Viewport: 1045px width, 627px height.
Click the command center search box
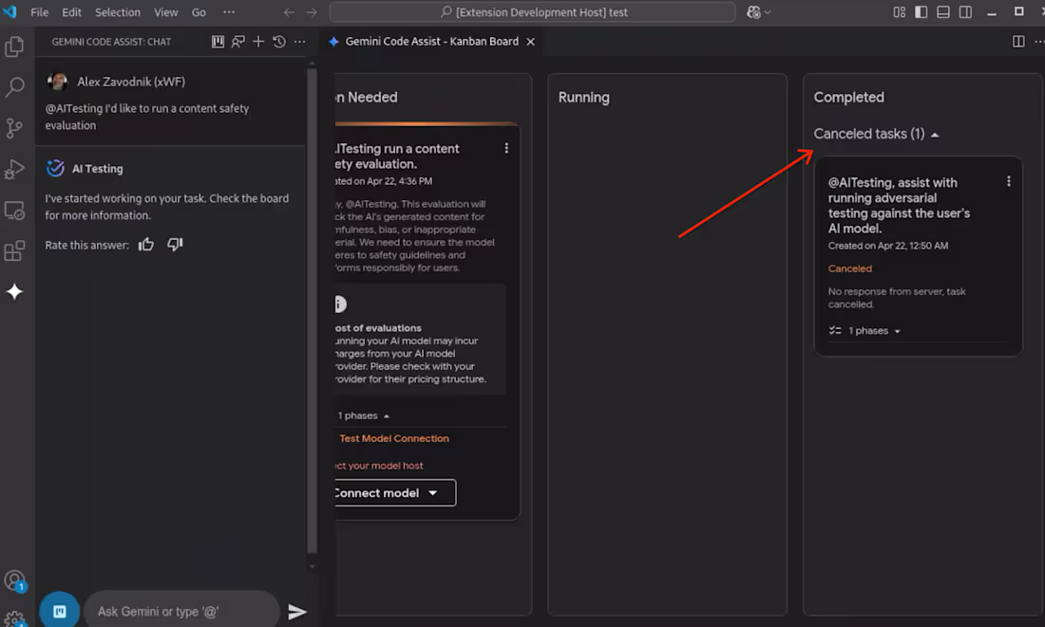coord(532,12)
